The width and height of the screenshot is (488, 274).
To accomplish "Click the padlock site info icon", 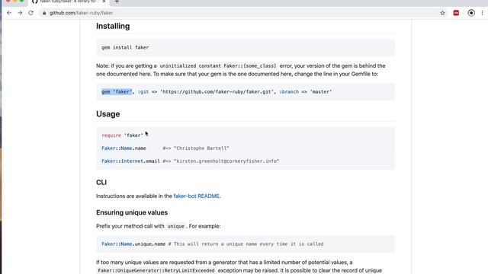I will [x=44, y=13].
